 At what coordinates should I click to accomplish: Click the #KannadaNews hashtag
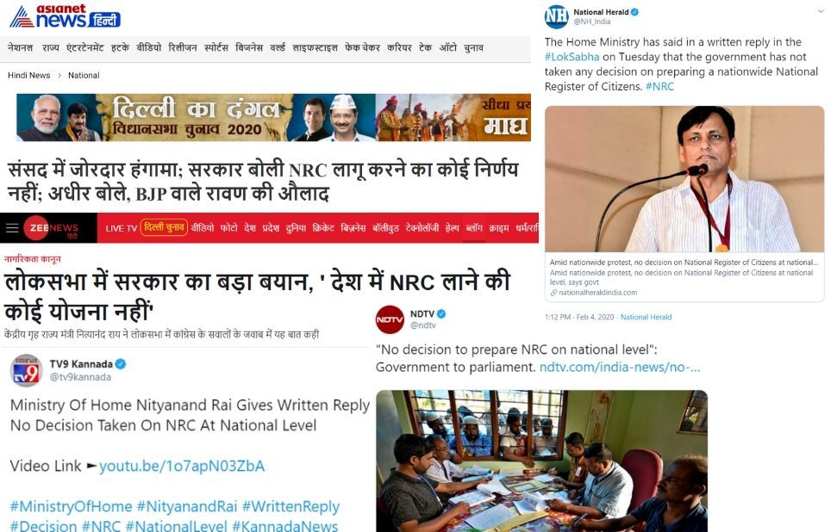coord(285,526)
